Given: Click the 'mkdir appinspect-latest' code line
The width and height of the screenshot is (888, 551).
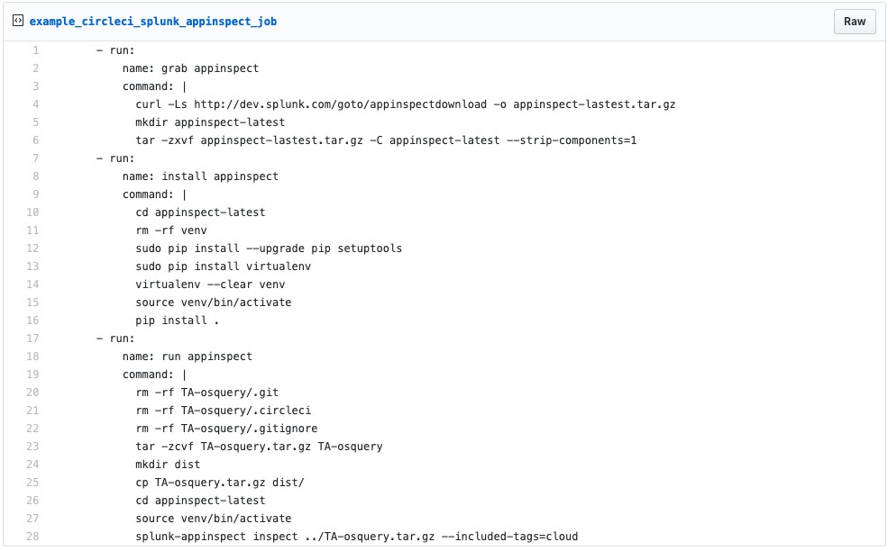Looking at the screenshot, I should [x=210, y=122].
